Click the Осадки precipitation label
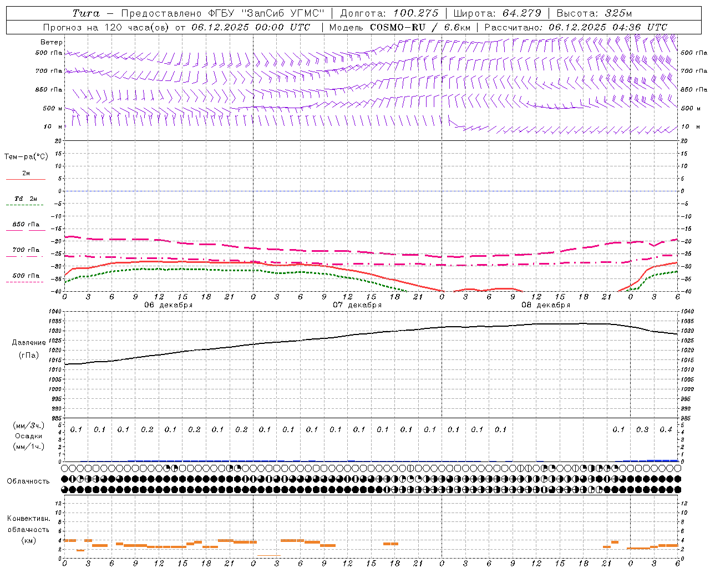The image size is (710, 568). click(x=29, y=436)
